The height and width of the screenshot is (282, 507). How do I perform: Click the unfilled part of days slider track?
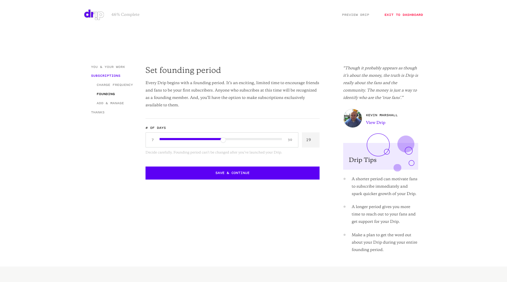tap(254, 139)
